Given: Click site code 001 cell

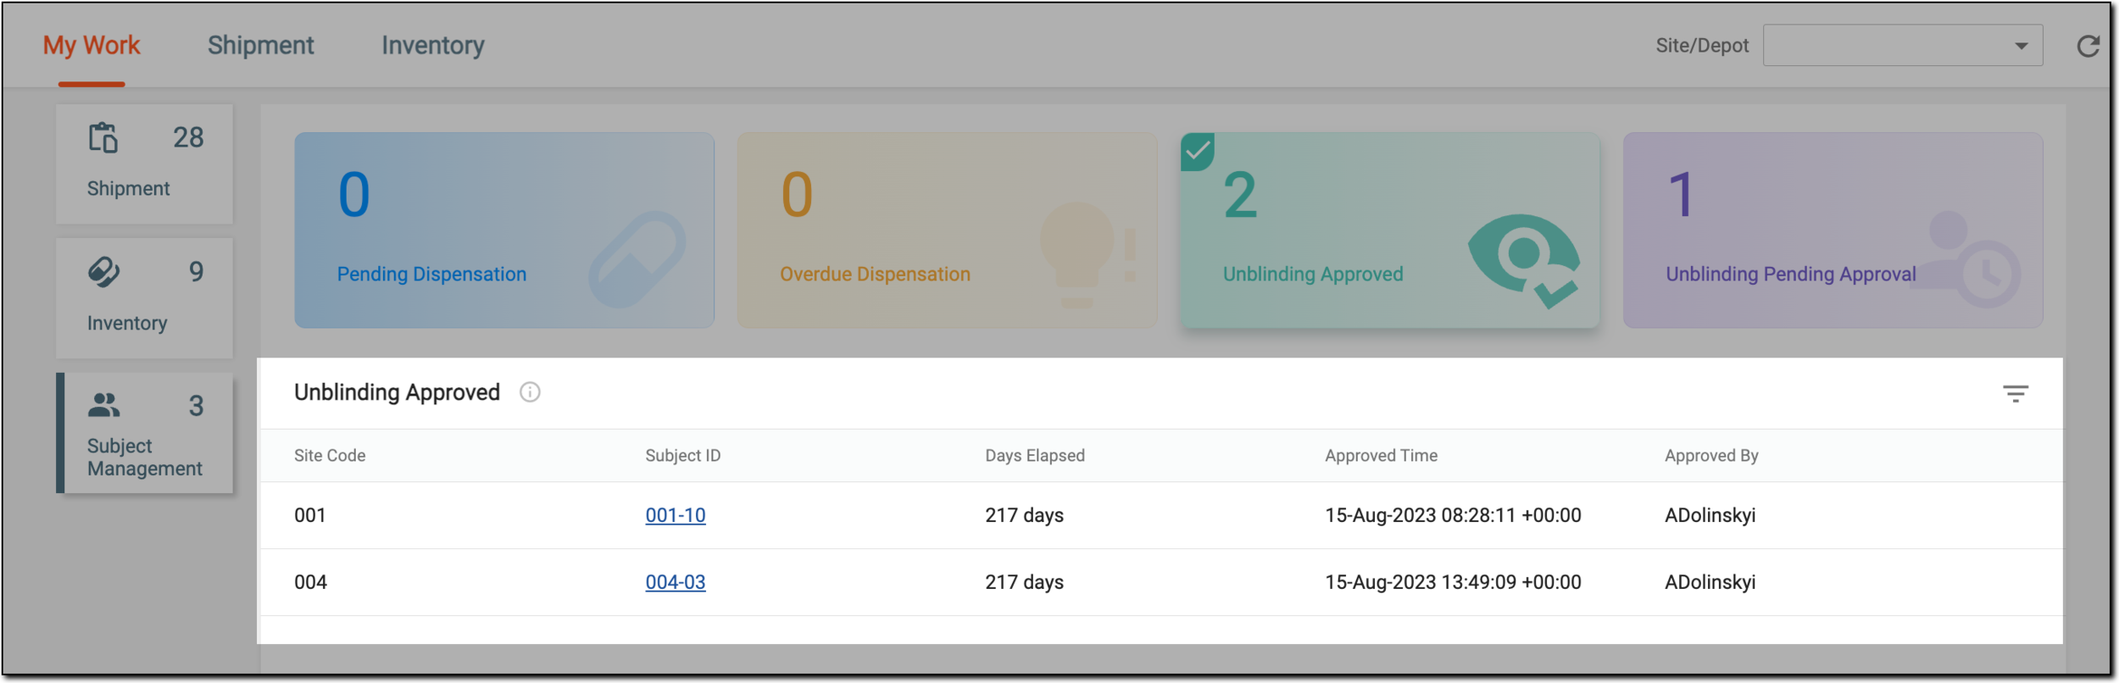Looking at the screenshot, I should [310, 515].
